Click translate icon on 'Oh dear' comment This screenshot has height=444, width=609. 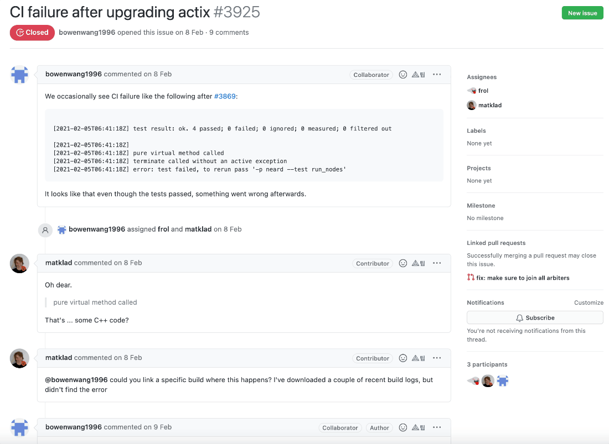click(x=419, y=263)
